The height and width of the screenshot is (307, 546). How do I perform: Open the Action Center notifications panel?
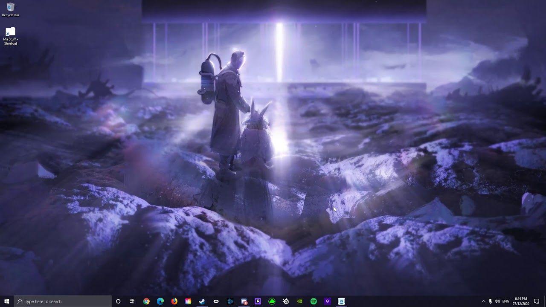click(x=536, y=301)
